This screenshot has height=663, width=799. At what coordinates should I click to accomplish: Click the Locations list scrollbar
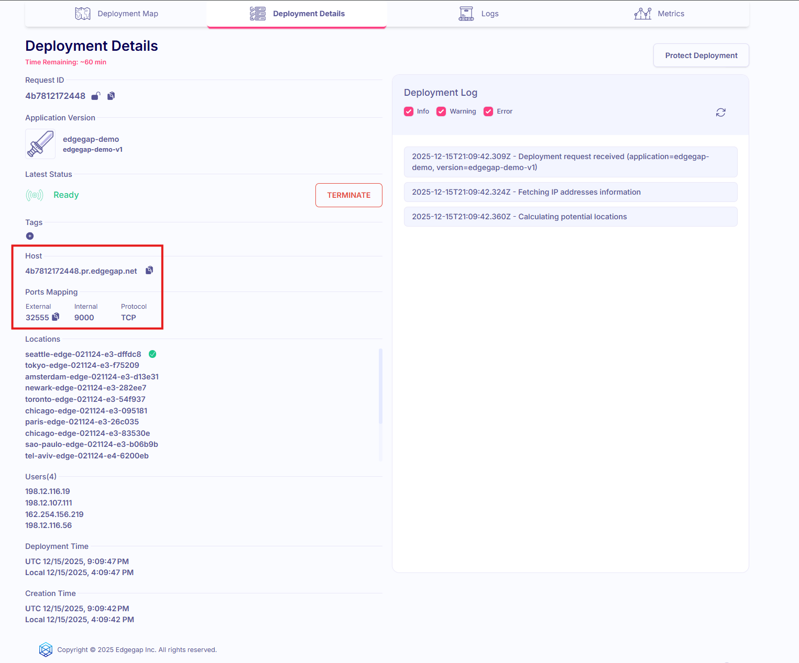coord(380,386)
